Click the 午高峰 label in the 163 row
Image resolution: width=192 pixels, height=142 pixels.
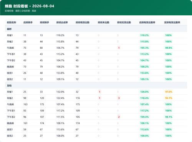click(x=10, y=104)
